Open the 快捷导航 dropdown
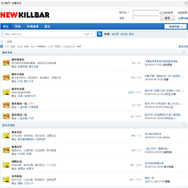 pyautogui.click(x=175, y=27)
